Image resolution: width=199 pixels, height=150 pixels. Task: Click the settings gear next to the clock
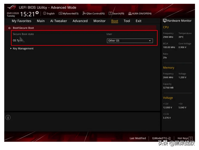37,13
